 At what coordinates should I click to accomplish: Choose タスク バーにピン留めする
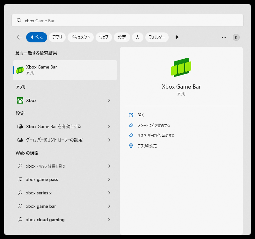156,135
